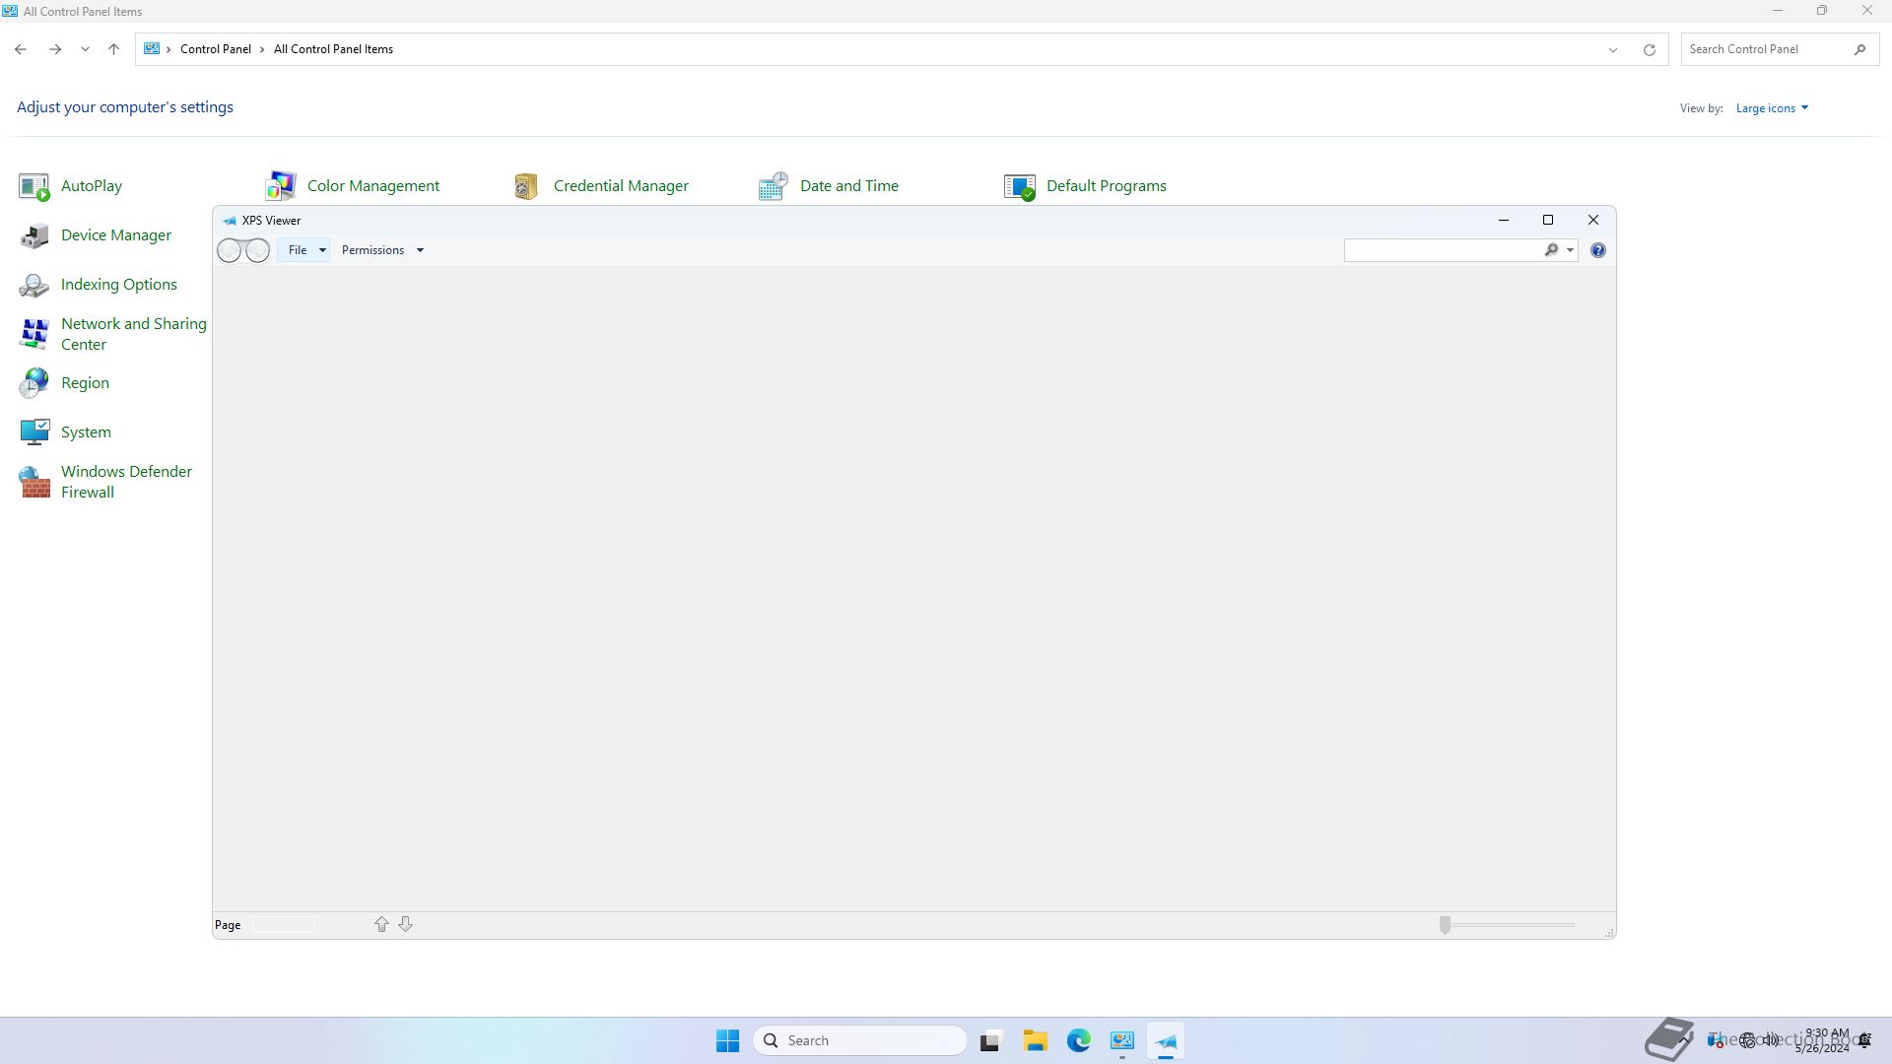Go to next page with down arrow
The width and height of the screenshot is (1892, 1064).
[405, 924]
